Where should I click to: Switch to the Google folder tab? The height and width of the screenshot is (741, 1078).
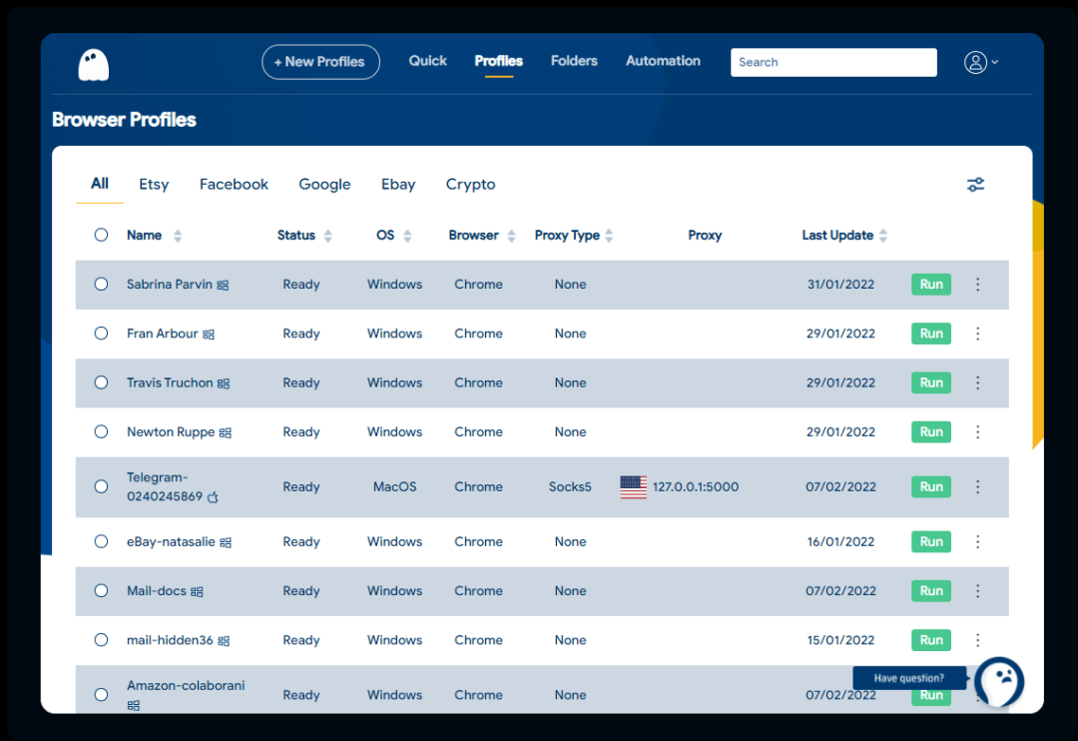pyautogui.click(x=324, y=185)
